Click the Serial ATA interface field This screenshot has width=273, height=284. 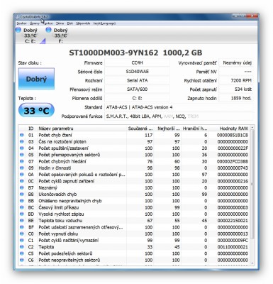tap(137, 80)
